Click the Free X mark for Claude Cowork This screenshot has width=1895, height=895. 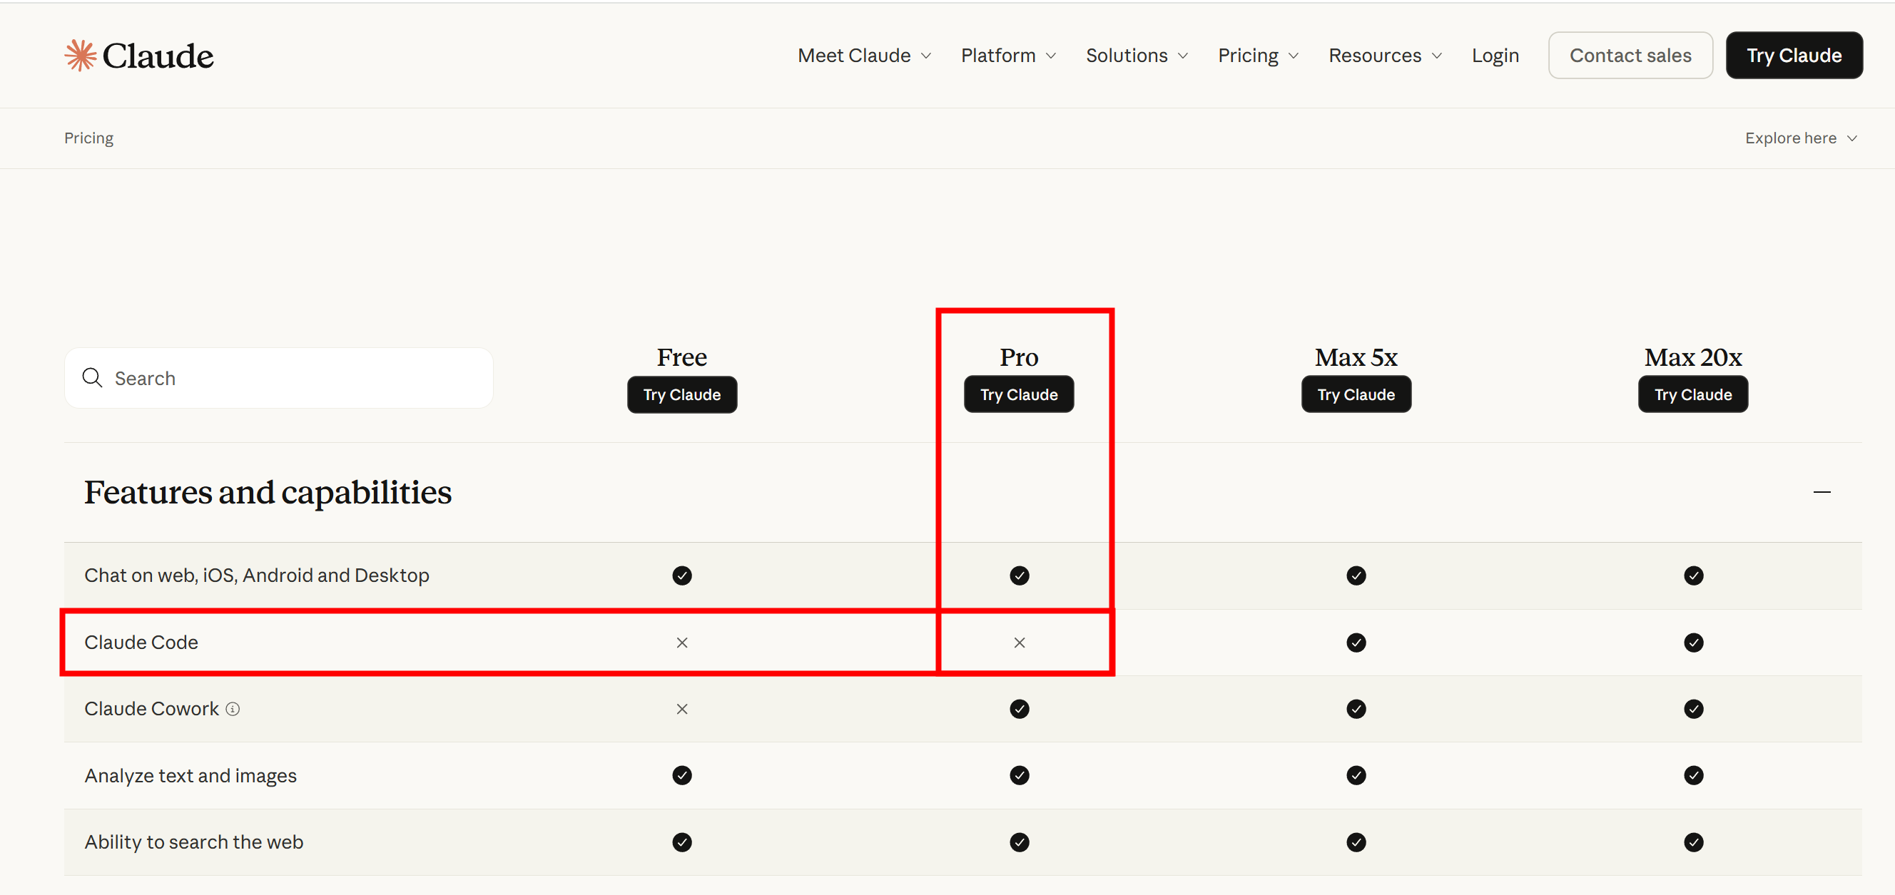pos(682,709)
